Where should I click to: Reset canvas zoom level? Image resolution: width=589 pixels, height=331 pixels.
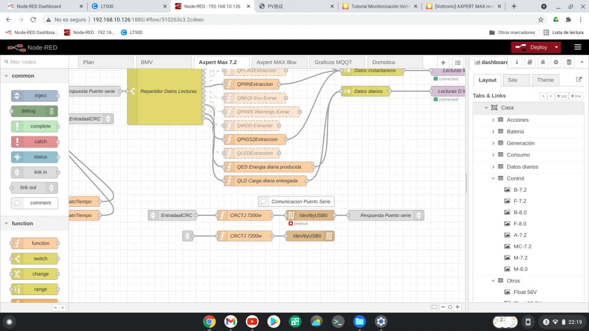click(x=450, y=307)
